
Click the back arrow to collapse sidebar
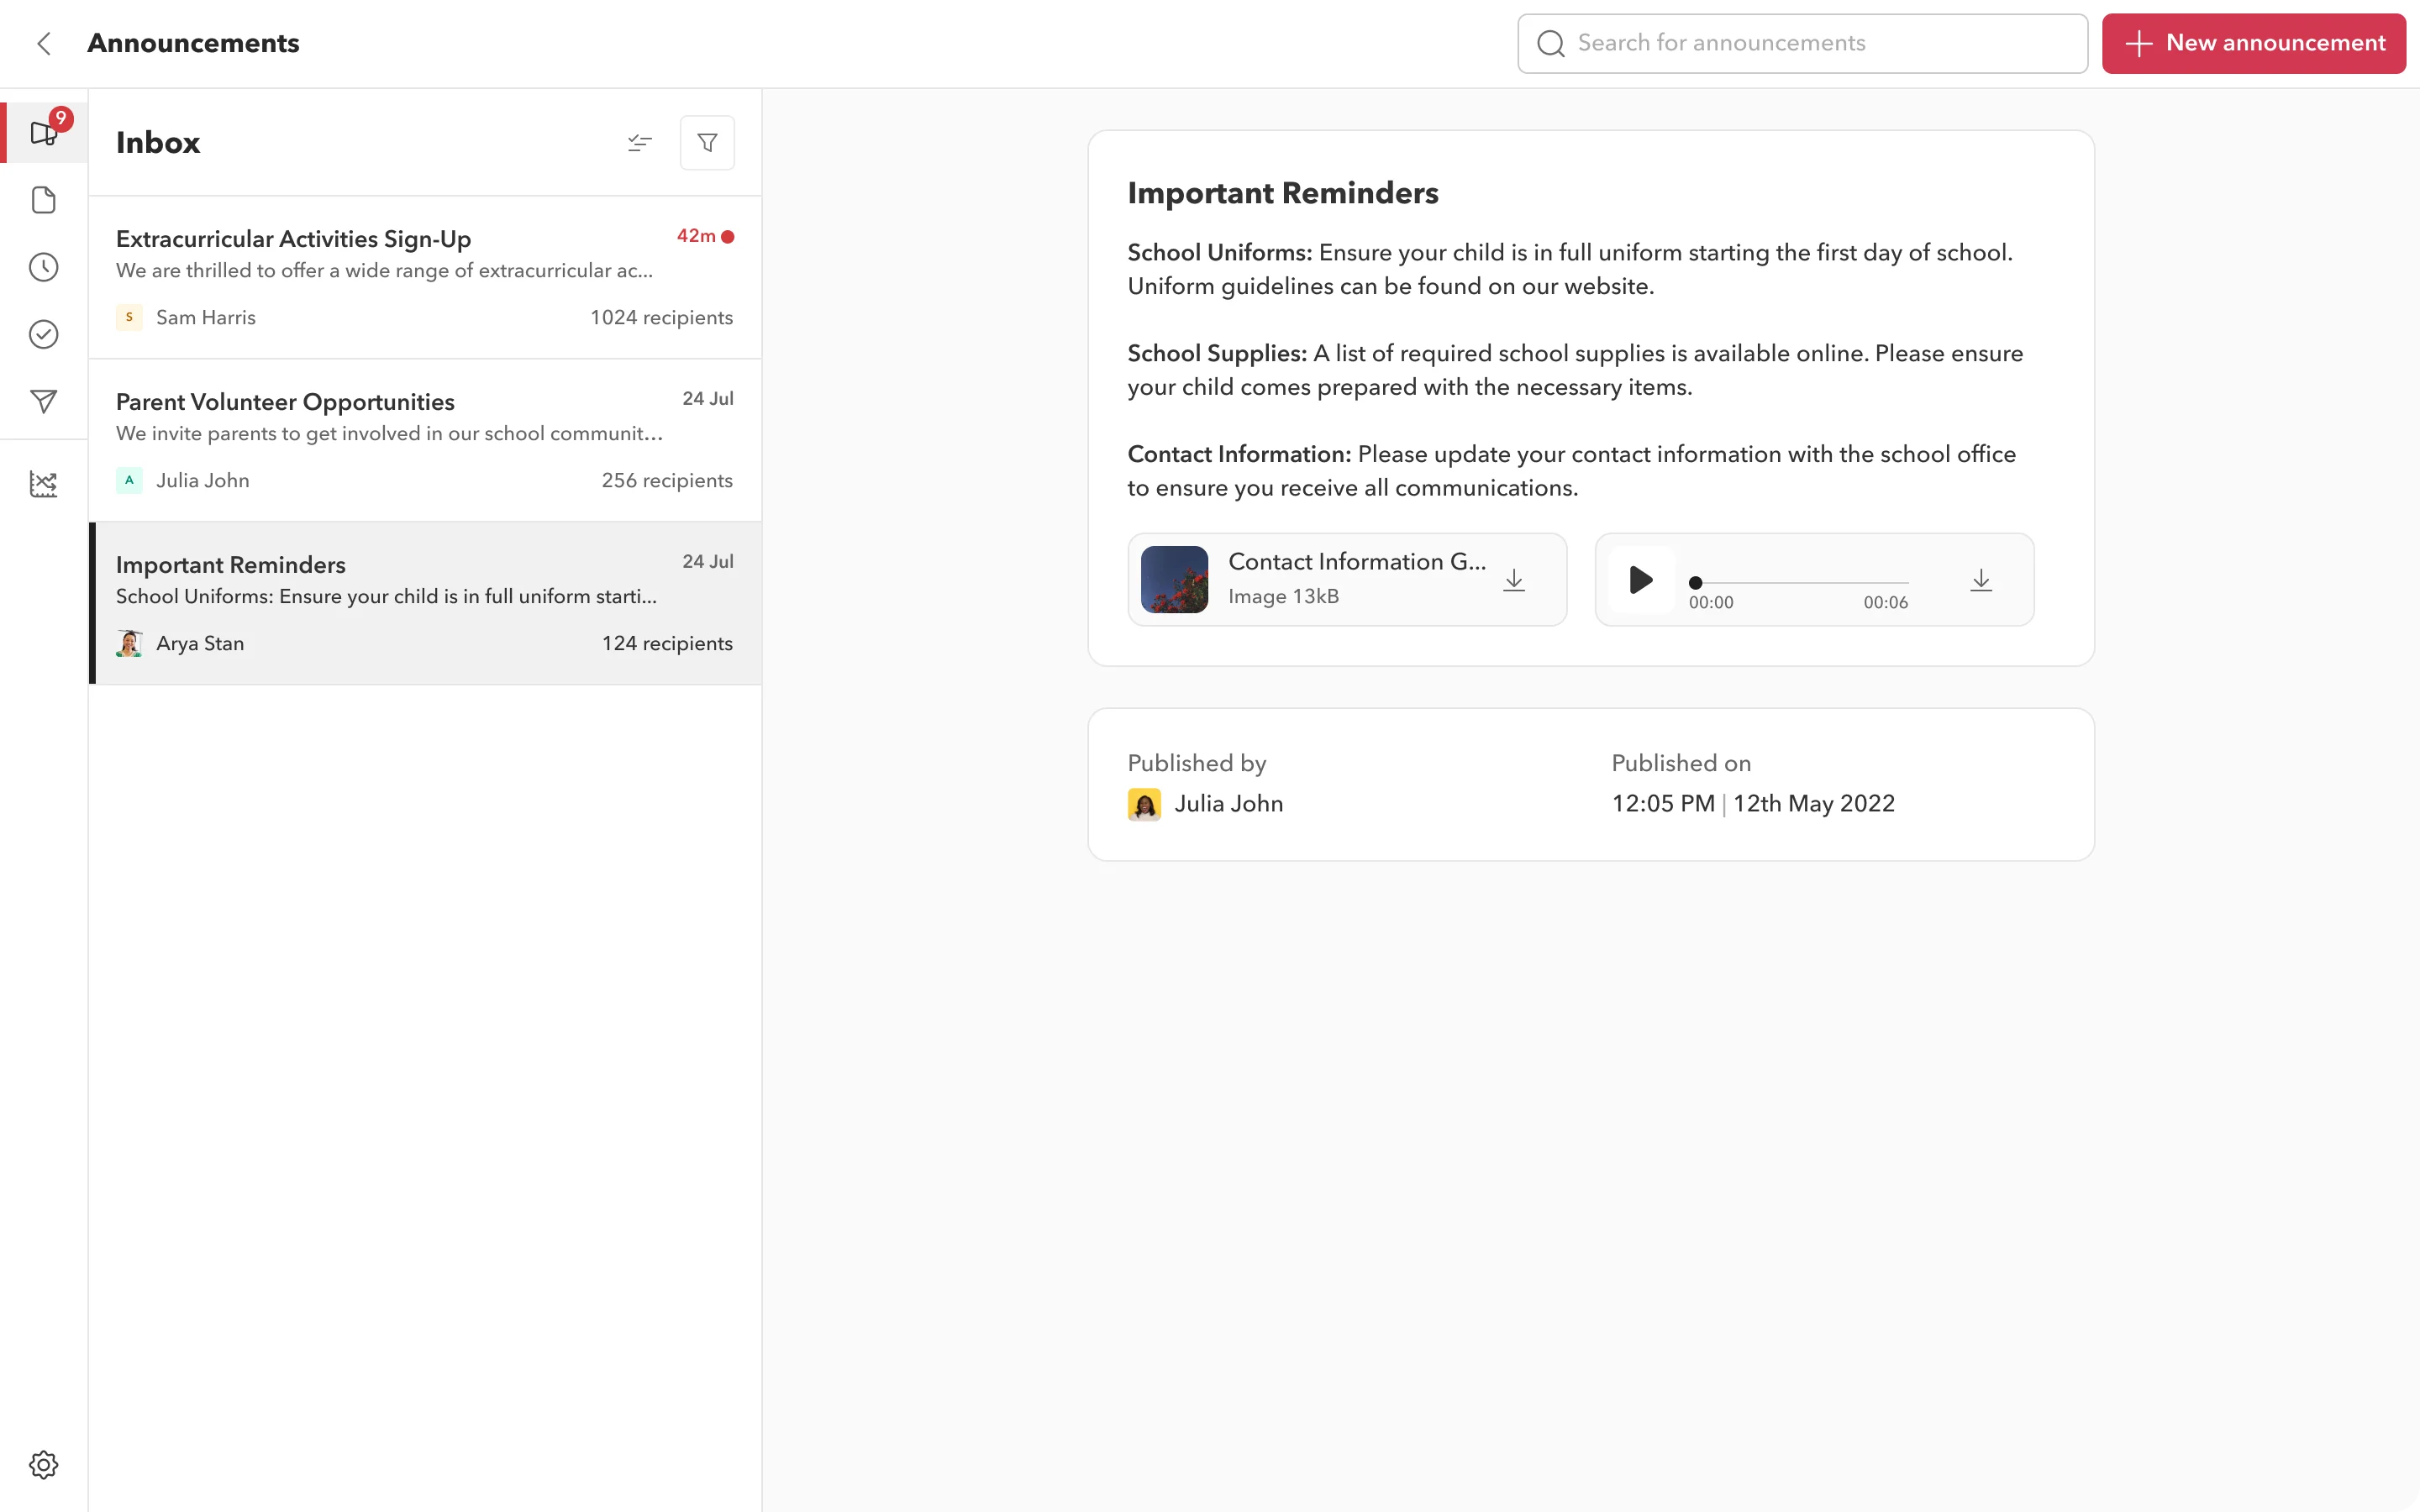(x=44, y=42)
